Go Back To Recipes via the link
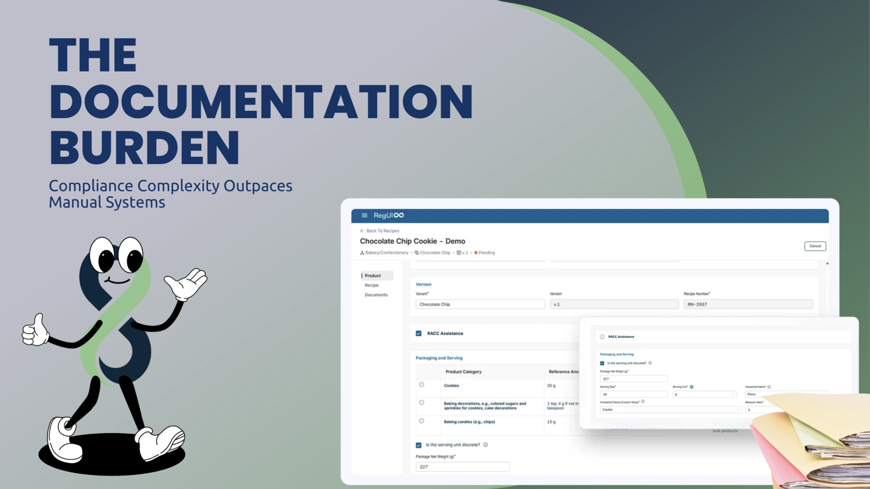The image size is (870, 489). tap(383, 231)
